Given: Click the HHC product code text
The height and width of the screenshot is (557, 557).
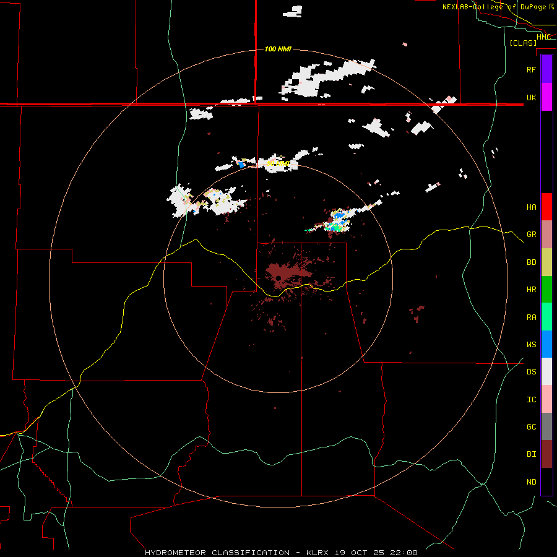Looking at the screenshot, I should pos(543,37).
